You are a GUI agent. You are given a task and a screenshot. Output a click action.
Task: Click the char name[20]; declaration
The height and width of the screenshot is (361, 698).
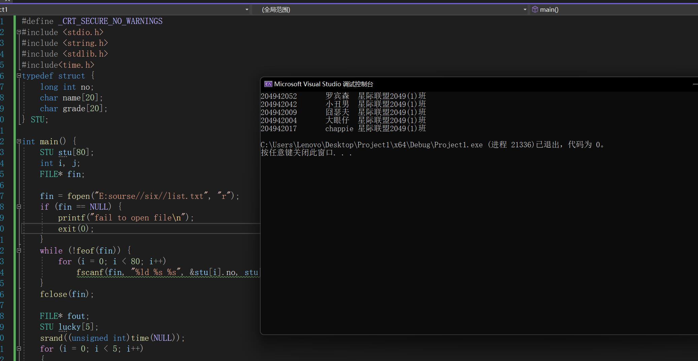pos(71,98)
